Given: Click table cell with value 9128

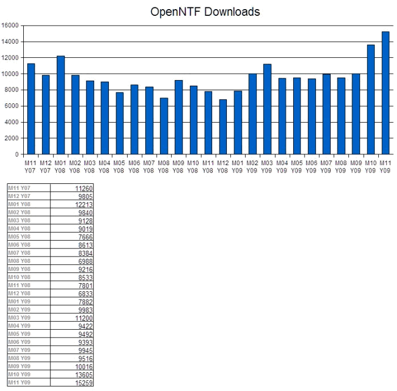Looking at the screenshot, I should point(71,220).
